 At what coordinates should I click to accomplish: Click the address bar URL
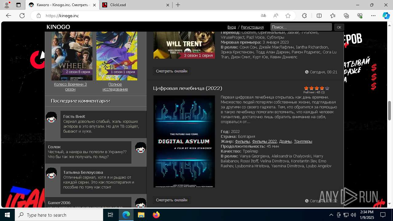[x=62, y=16]
